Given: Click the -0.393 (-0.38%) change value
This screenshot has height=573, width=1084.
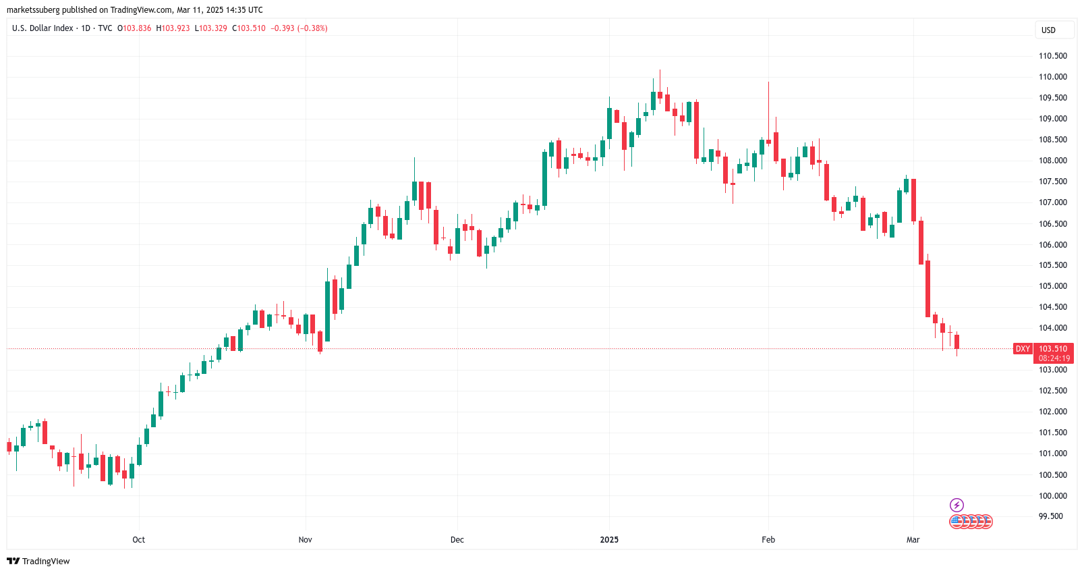Looking at the screenshot, I should [299, 28].
